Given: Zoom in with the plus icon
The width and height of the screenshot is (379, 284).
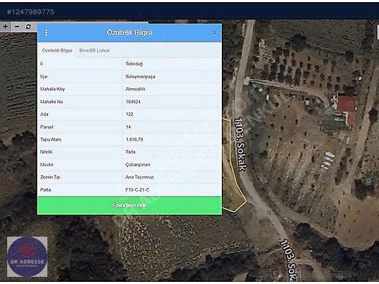Looking at the screenshot, I should [x=5, y=27].
